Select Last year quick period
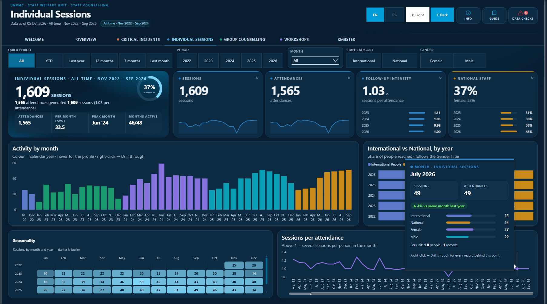Viewport: 547px width, 304px height. point(77,61)
